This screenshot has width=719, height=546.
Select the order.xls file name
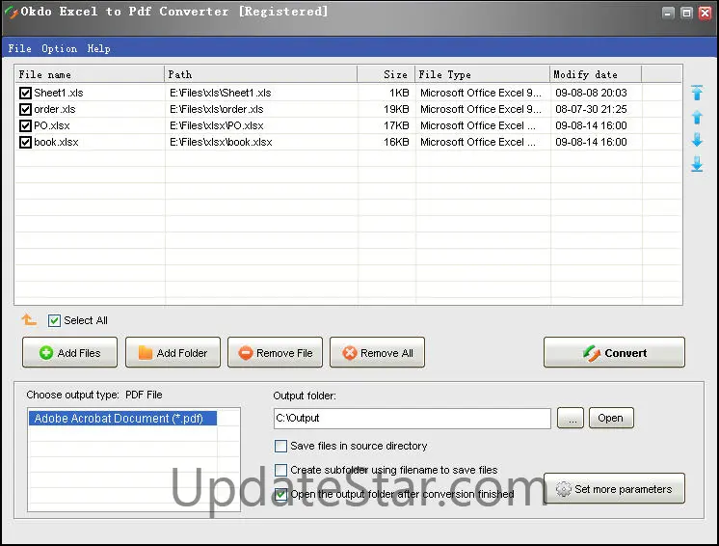tap(55, 109)
